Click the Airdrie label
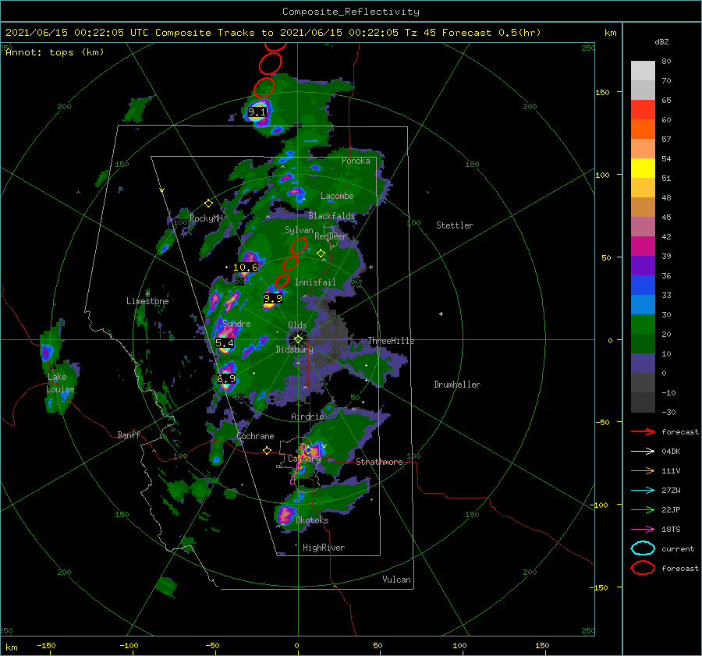The width and height of the screenshot is (702, 656). [307, 417]
